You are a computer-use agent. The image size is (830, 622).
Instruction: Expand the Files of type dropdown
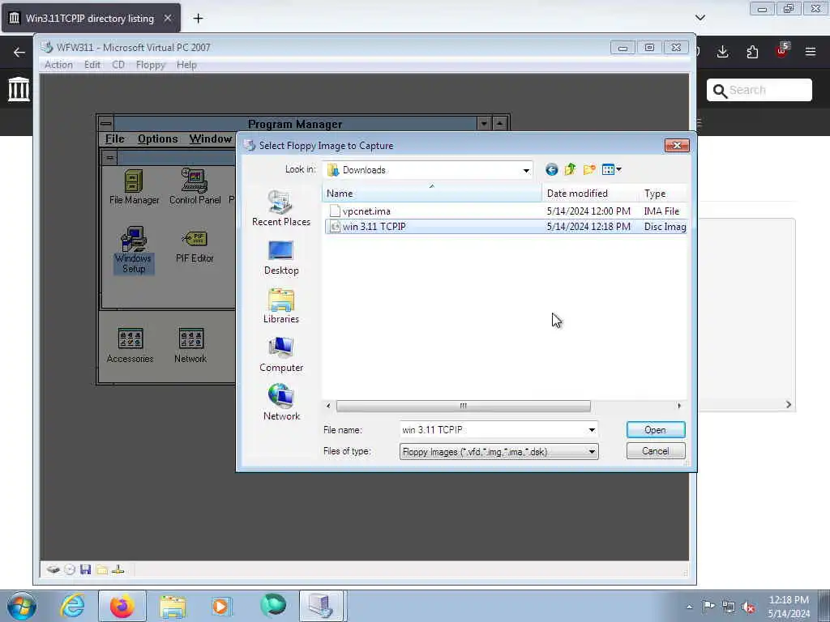(x=592, y=452)
